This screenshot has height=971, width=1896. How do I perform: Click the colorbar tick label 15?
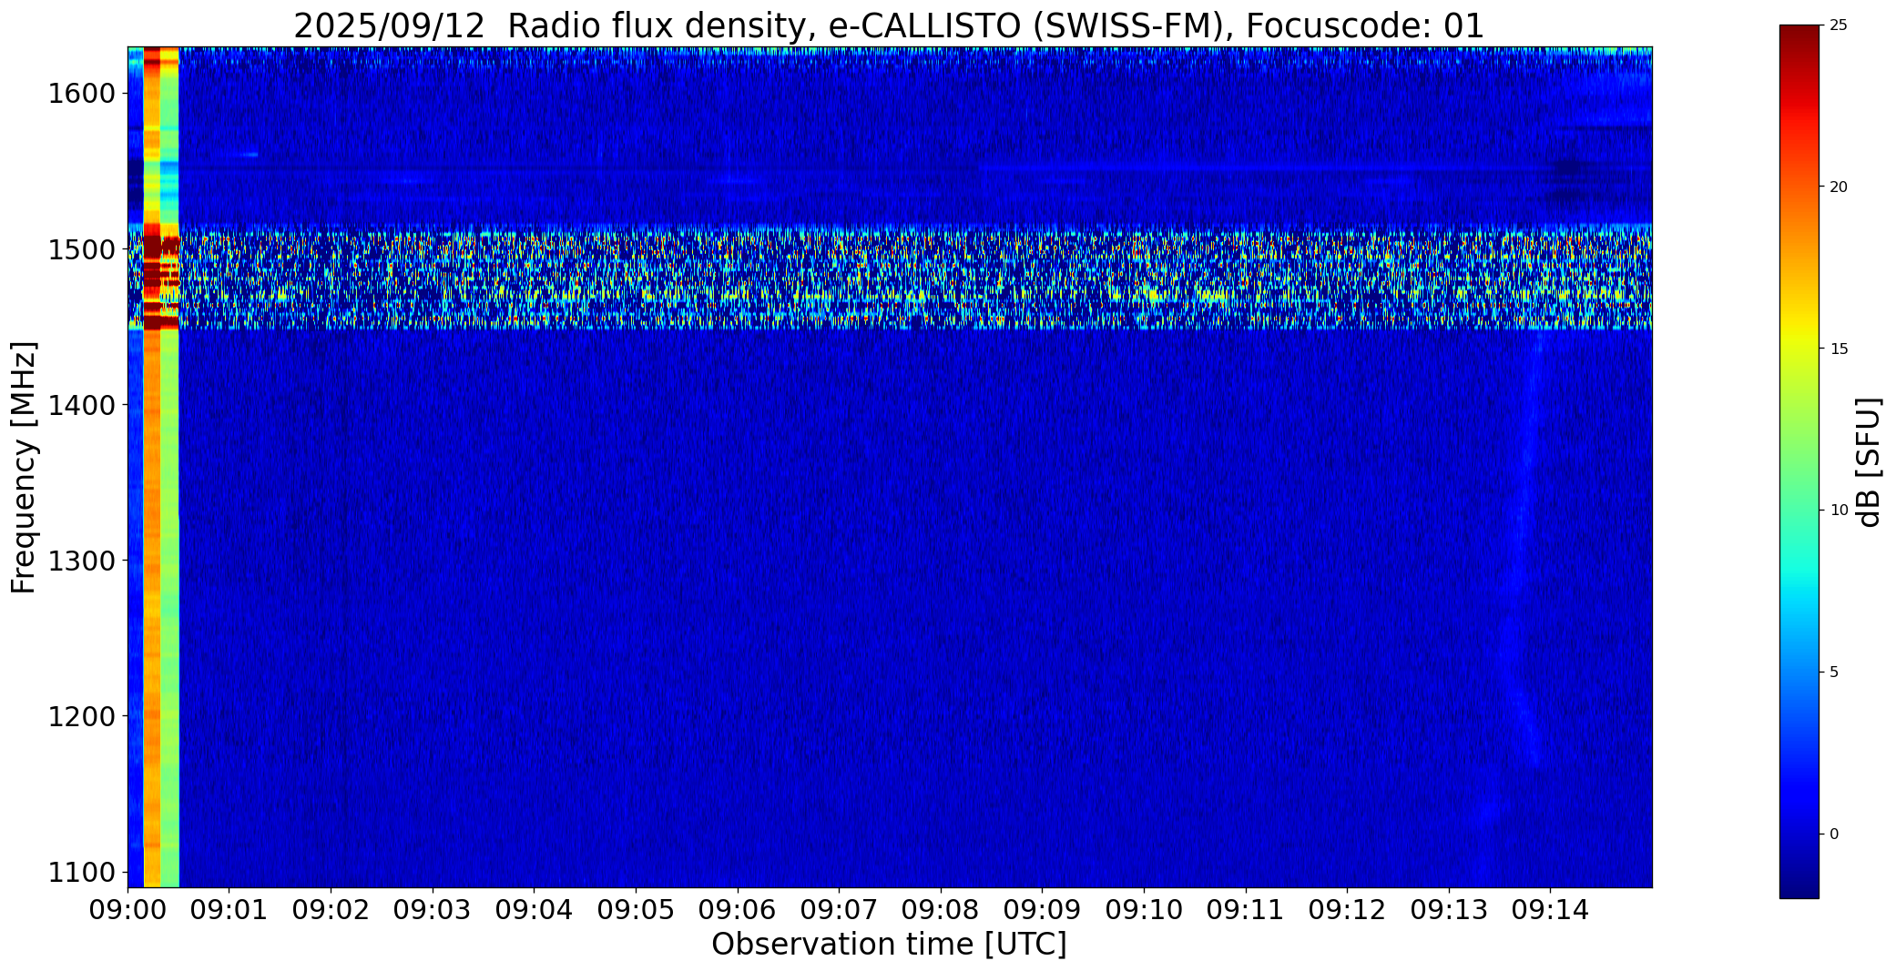(1839, 349)
